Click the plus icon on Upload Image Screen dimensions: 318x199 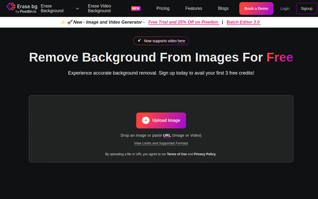[x=146, y=120]
